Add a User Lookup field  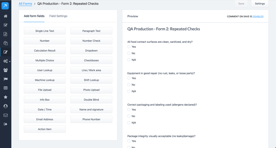45,70
